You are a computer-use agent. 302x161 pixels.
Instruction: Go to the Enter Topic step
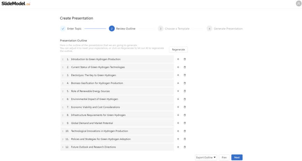click(71, 29)
